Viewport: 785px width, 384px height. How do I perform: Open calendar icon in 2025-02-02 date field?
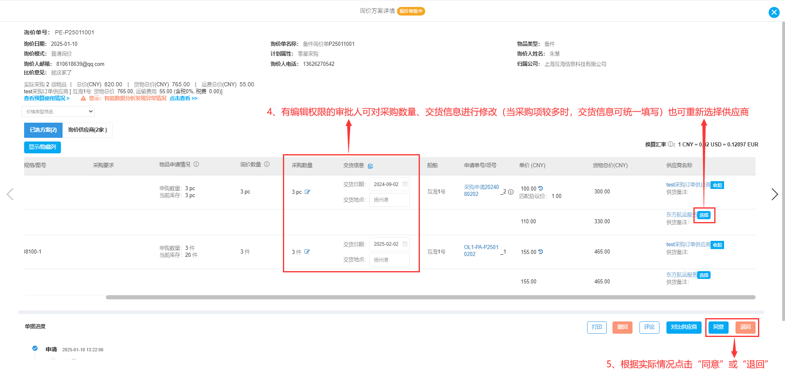point(405,244)
